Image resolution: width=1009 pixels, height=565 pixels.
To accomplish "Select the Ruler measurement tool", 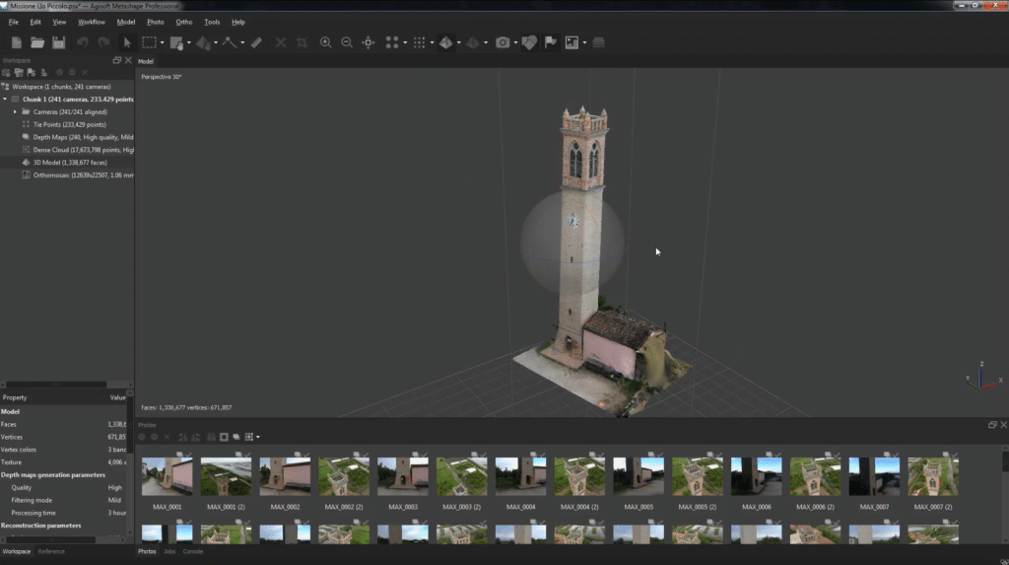I will 230,42.
